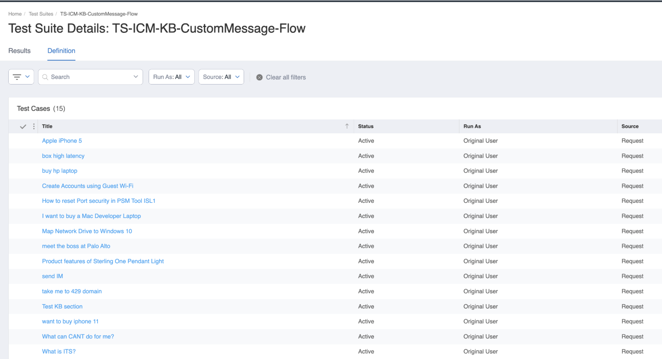Click the Clear all filters button
This screenshot has width=662, height=359.
286,78
